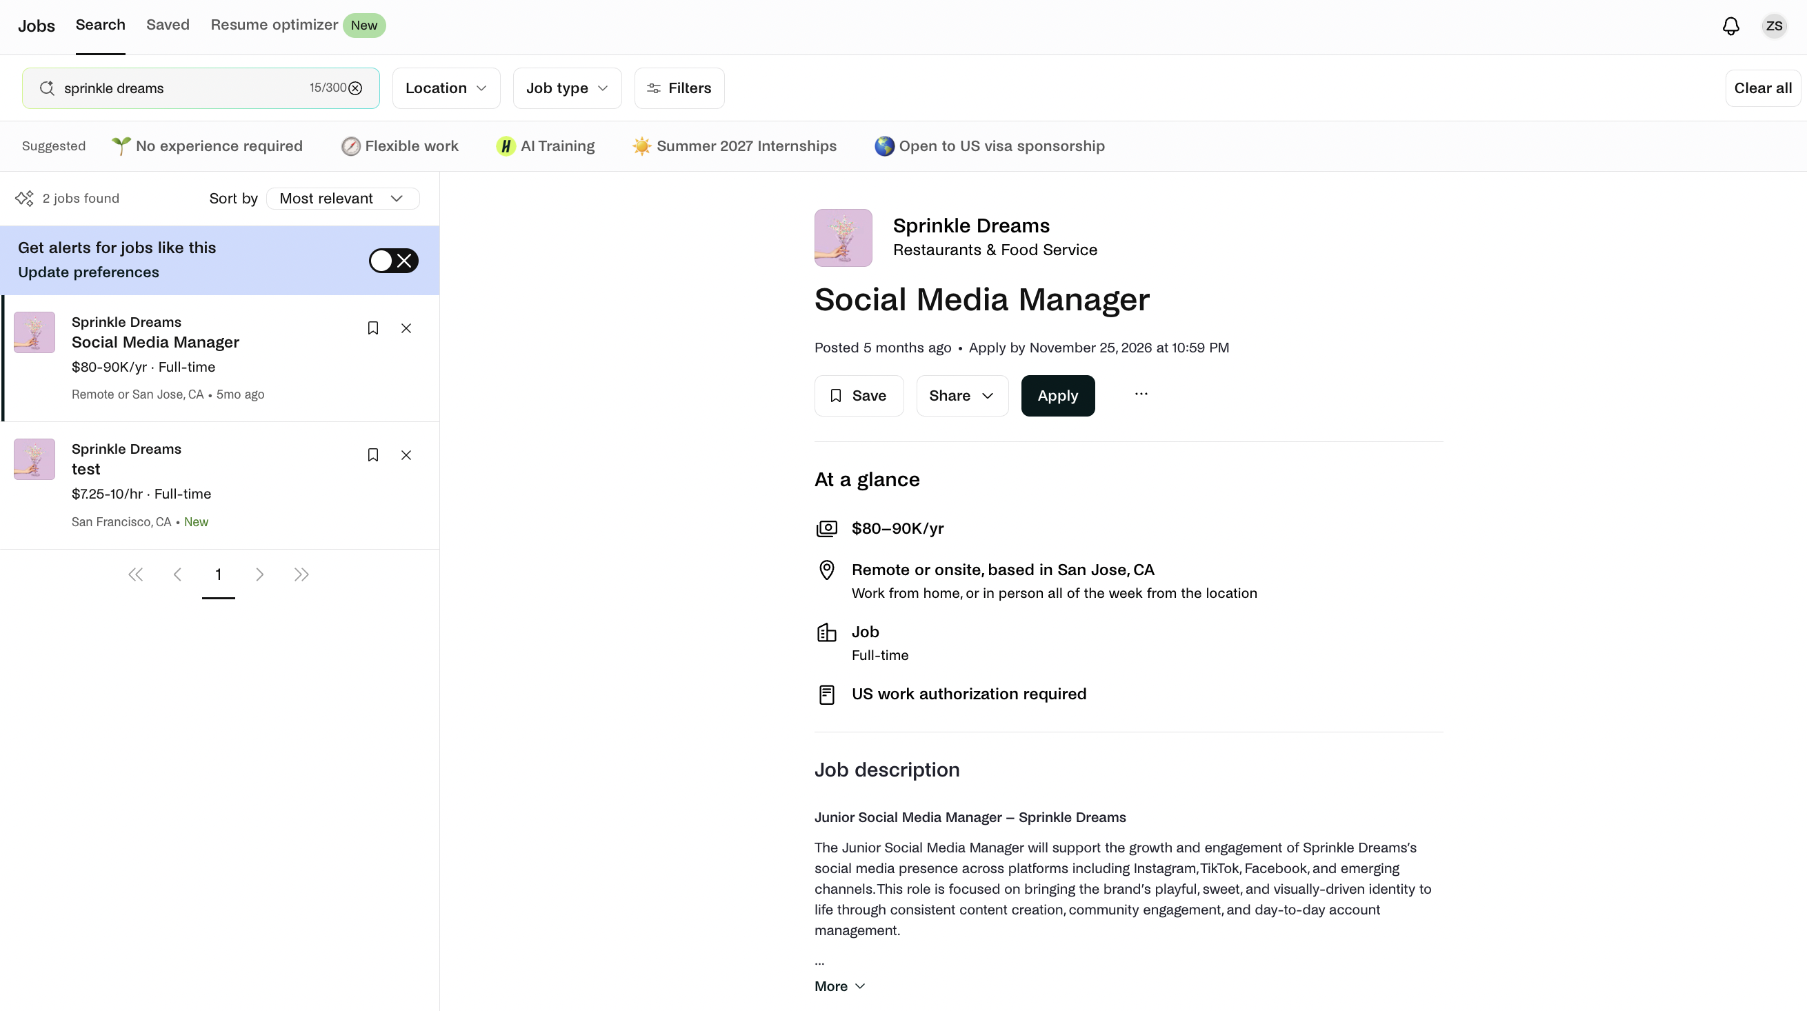This screenshot has width=1807, height=1011.
Task: Open Sprinkle Dreams company name in details
Action: click(x=971, y=226)
